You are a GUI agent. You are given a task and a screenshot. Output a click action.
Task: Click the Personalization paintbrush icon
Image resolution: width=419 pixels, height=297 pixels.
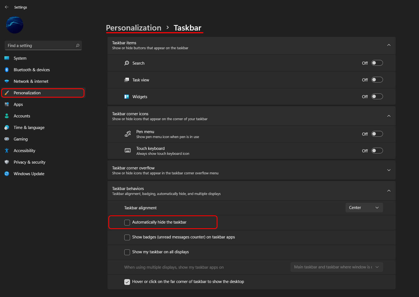[x=7, y=93]
